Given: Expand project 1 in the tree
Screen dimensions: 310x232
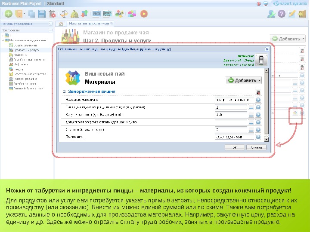Looking at the screenshot, I should (x=3, y=36).
